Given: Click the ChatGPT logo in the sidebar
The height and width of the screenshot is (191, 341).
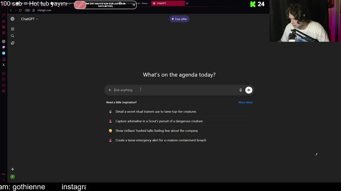Looking at the screenshot, I should 13,19.
